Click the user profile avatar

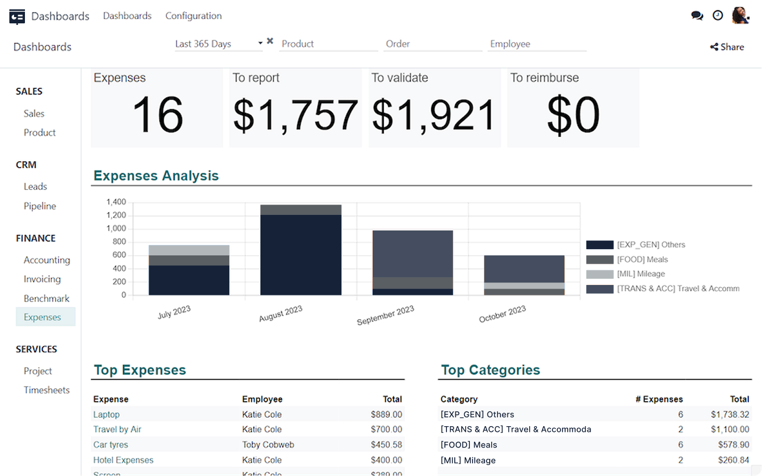click(x=740, y=16)
